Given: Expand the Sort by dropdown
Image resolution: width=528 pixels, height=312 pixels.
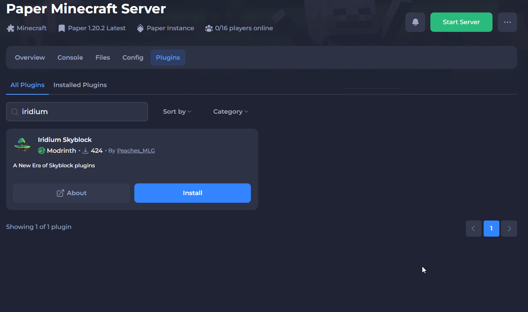Looking at the screenshot, I should coord(177,112).
